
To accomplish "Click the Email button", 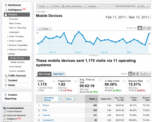I will pyautogui.click(x=55, y=6).
